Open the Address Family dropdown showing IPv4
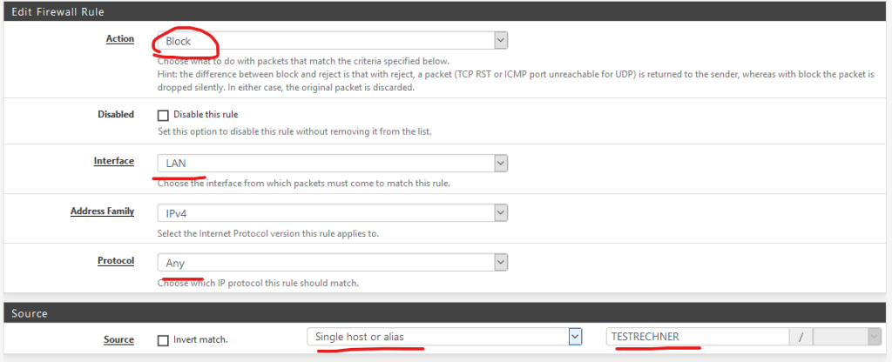Viewport: 892px width, 362px height. (x=332, y=213)
